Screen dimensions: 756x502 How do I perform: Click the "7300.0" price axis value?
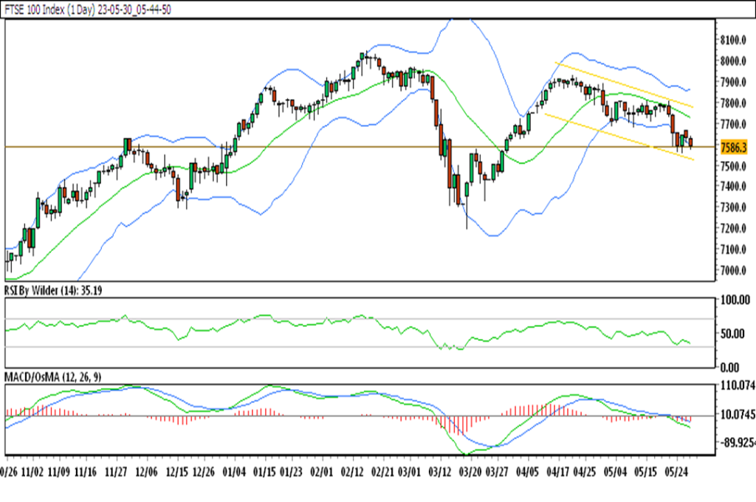click(733, 207)
